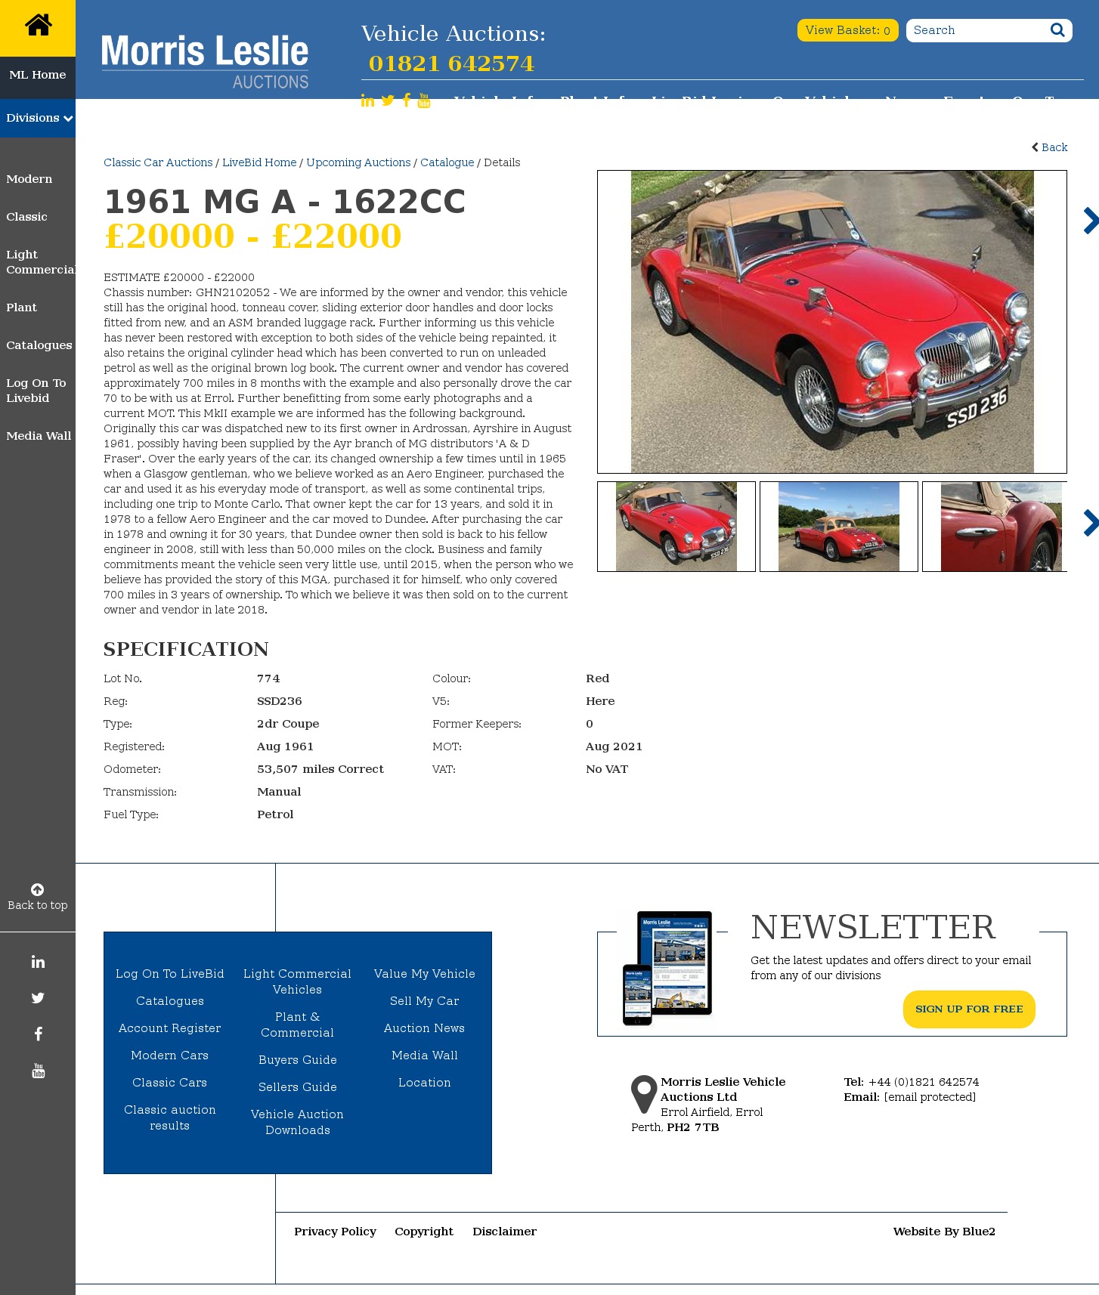Open Vehicle Auction Downloads link

(x=298, y=1122)
